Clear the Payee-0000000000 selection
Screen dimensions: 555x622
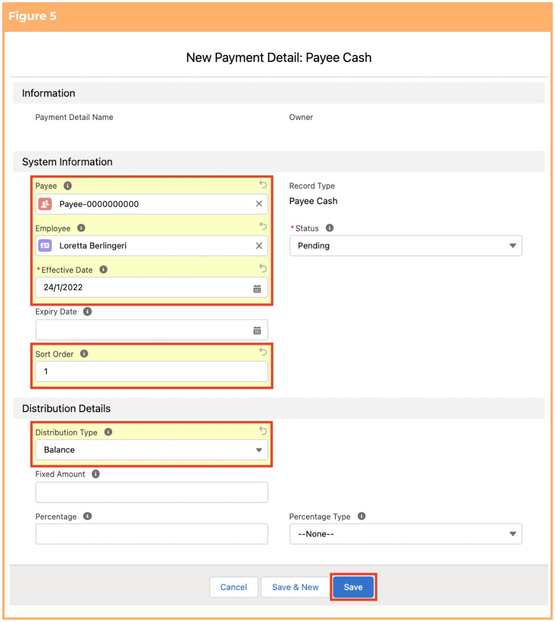(259, 204)
